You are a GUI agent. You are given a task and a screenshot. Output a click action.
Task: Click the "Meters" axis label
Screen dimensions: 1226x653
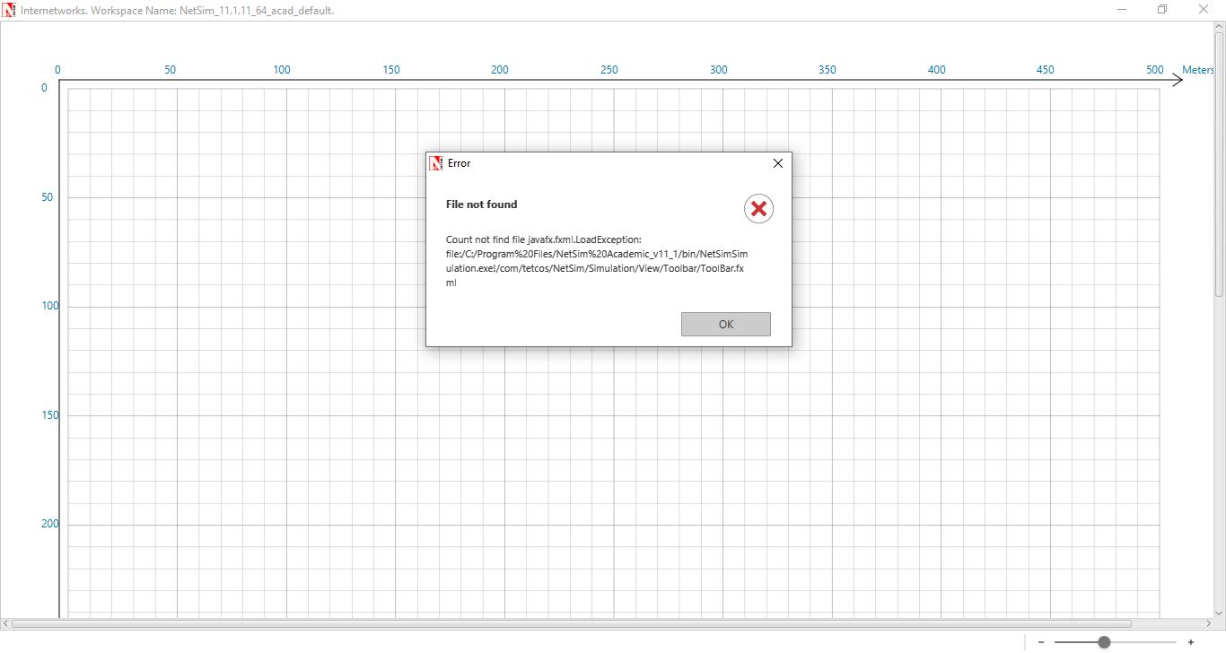coord(1197,70)
